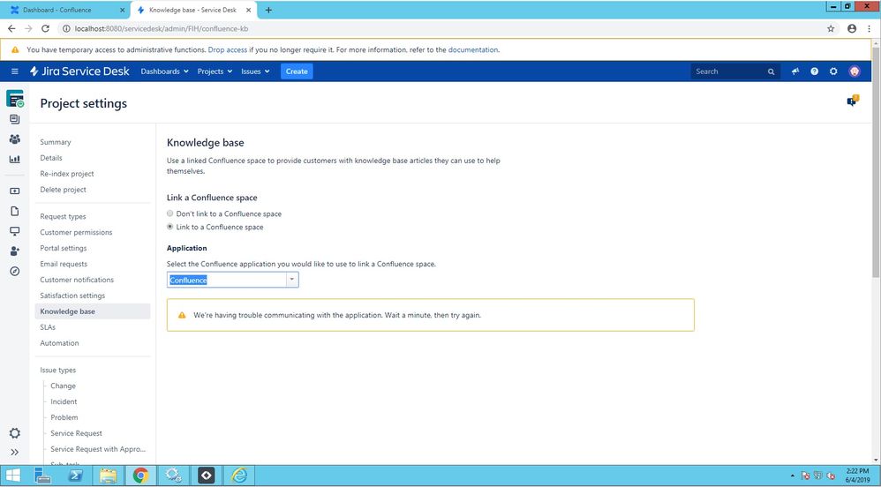This screenshot has height=487, width=881.
Task: Open Details in project settings
Action: [x=51, y=158]
